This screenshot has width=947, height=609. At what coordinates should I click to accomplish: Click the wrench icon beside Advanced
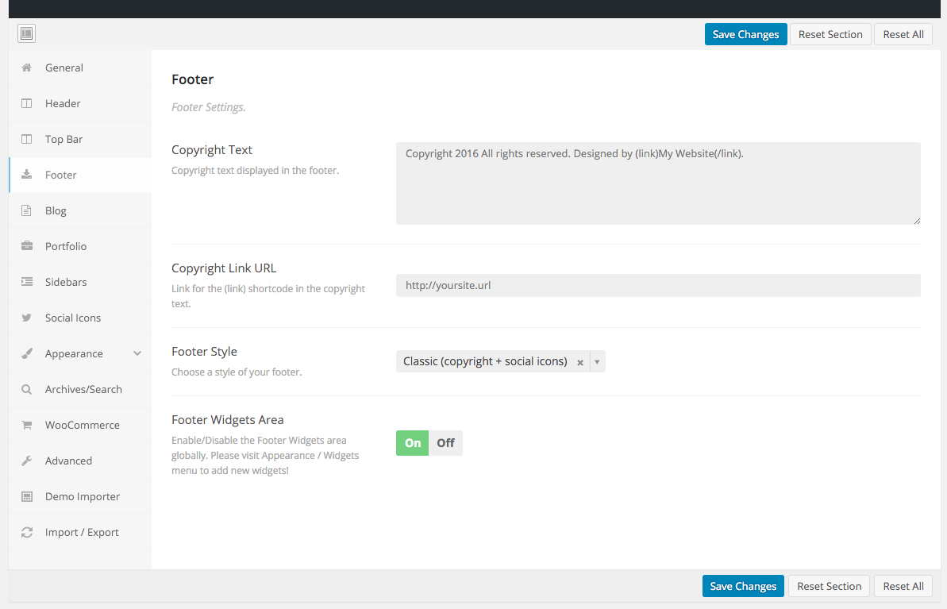(x=27, y=461)
